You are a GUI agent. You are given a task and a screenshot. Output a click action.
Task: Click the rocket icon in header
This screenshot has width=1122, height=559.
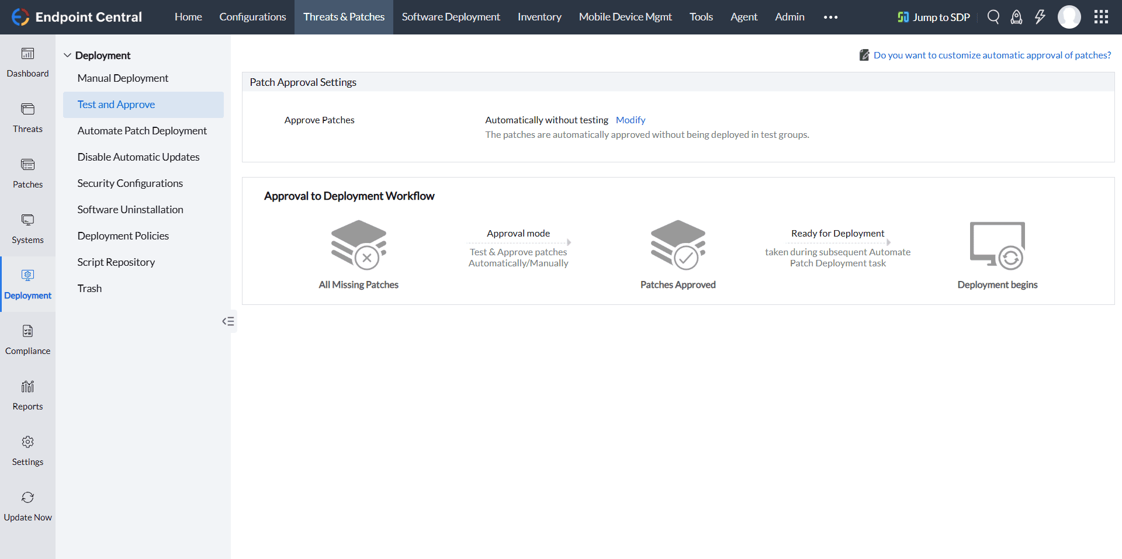point(1017,17)
